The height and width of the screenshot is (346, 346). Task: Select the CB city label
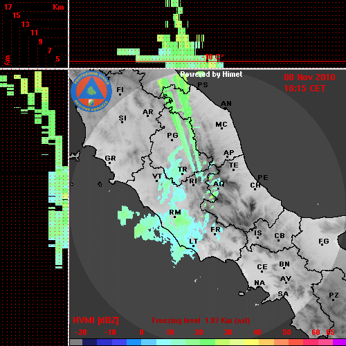point(280,236)
